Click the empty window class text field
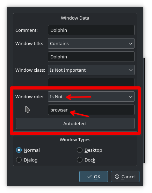Image resolution: width=152 pixels, height=193 pixels. pyautogui.click(x=91, y=82)
